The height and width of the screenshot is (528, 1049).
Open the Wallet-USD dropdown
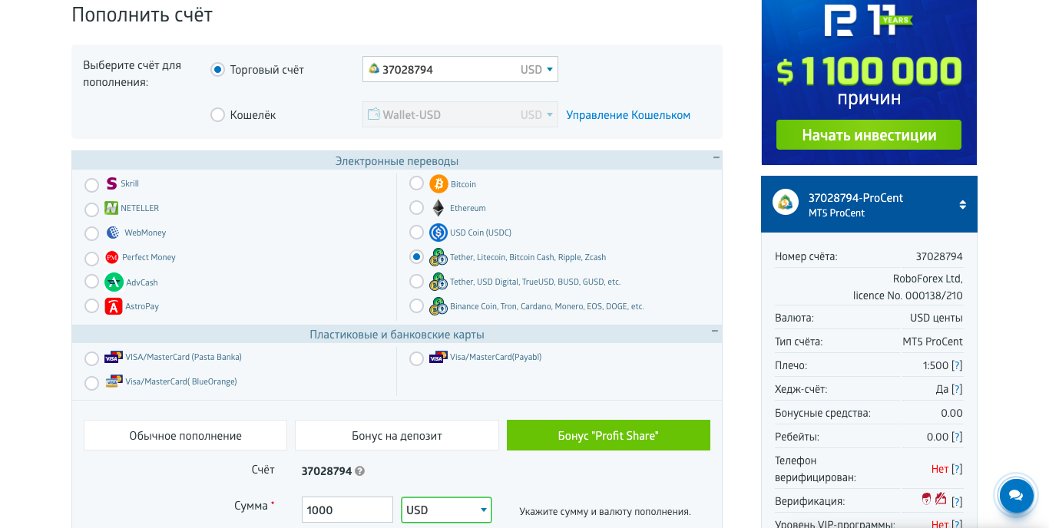click(460, 114)
